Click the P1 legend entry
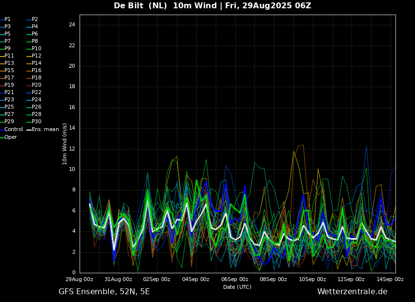This screenshot has width=415, height=302. click(5, 19)
